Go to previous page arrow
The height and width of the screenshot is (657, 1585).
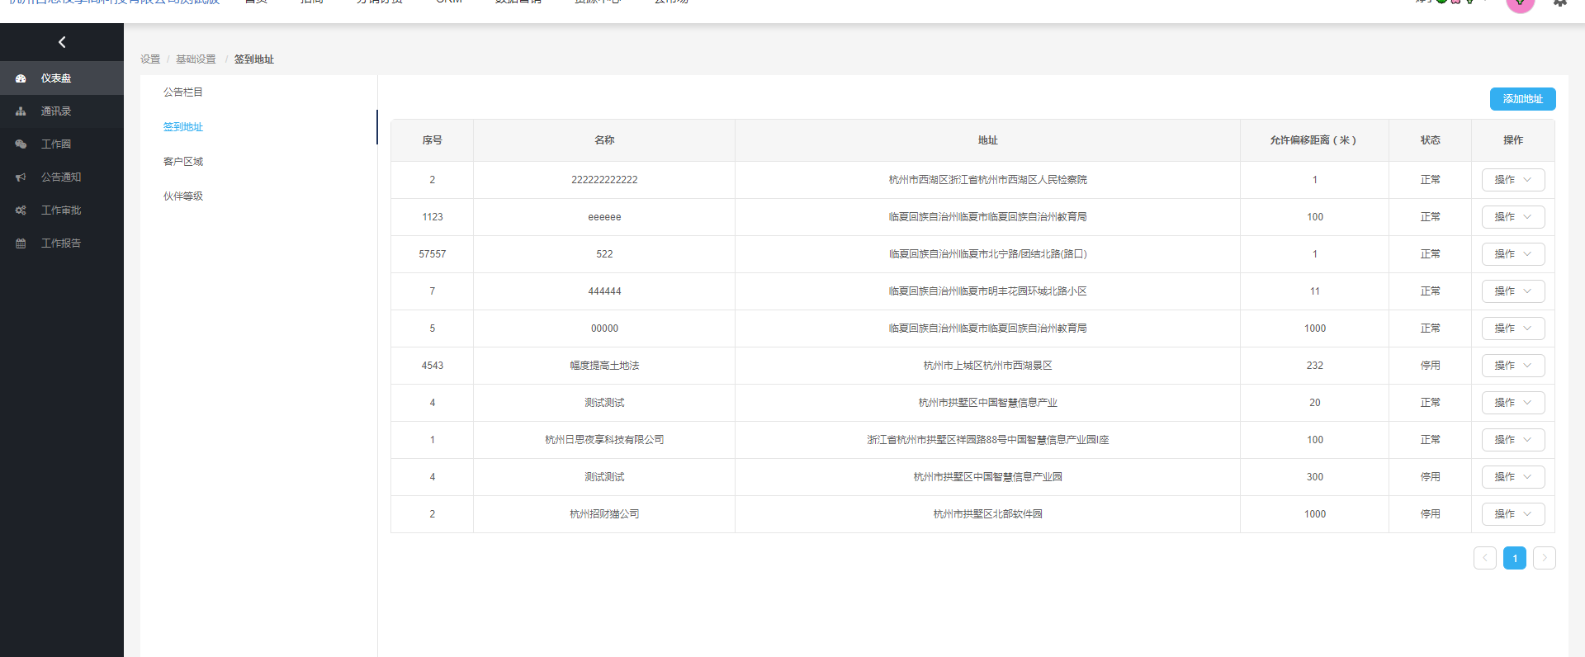[x=1484, y=558]
